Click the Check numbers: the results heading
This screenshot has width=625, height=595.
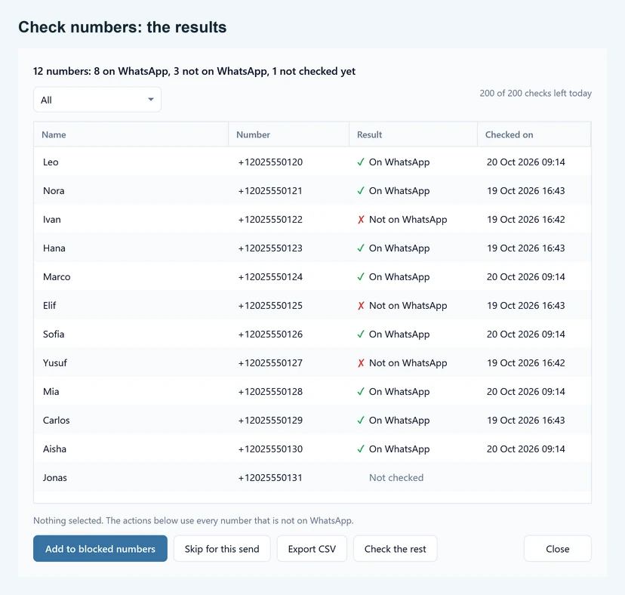coord(122,27)
